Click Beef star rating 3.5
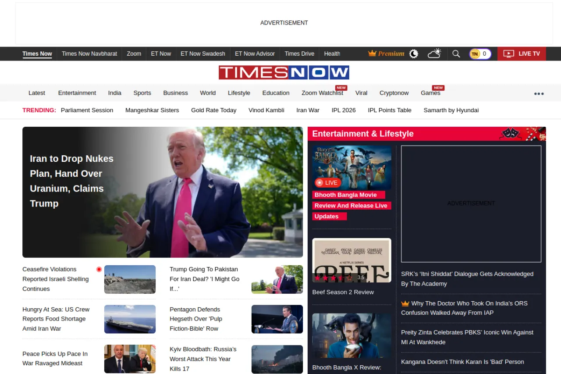The width and height of the screenshot is (561, 374). point(340,278)
